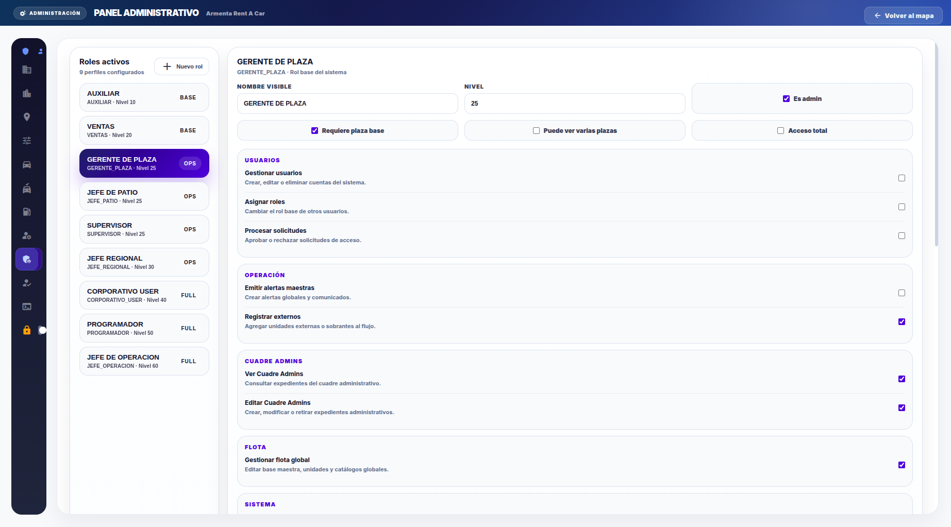951x527 pixels.
Task: Toggle the switch next to the padlock
Action: (x=42, y=330)
